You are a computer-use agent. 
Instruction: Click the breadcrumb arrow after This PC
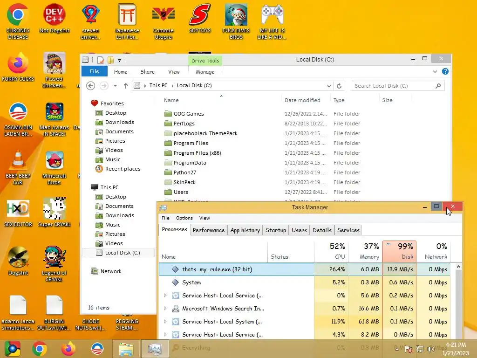(172, 86)
